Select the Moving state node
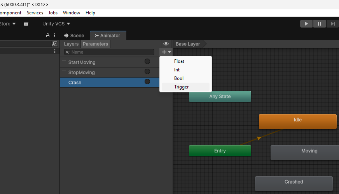Image resolution: width=339 pixels, height=194 pixels. 305,152
